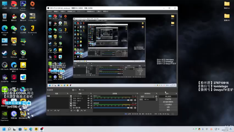
Task: Open WeGame desktop shortcut
Action: point(14,54)
